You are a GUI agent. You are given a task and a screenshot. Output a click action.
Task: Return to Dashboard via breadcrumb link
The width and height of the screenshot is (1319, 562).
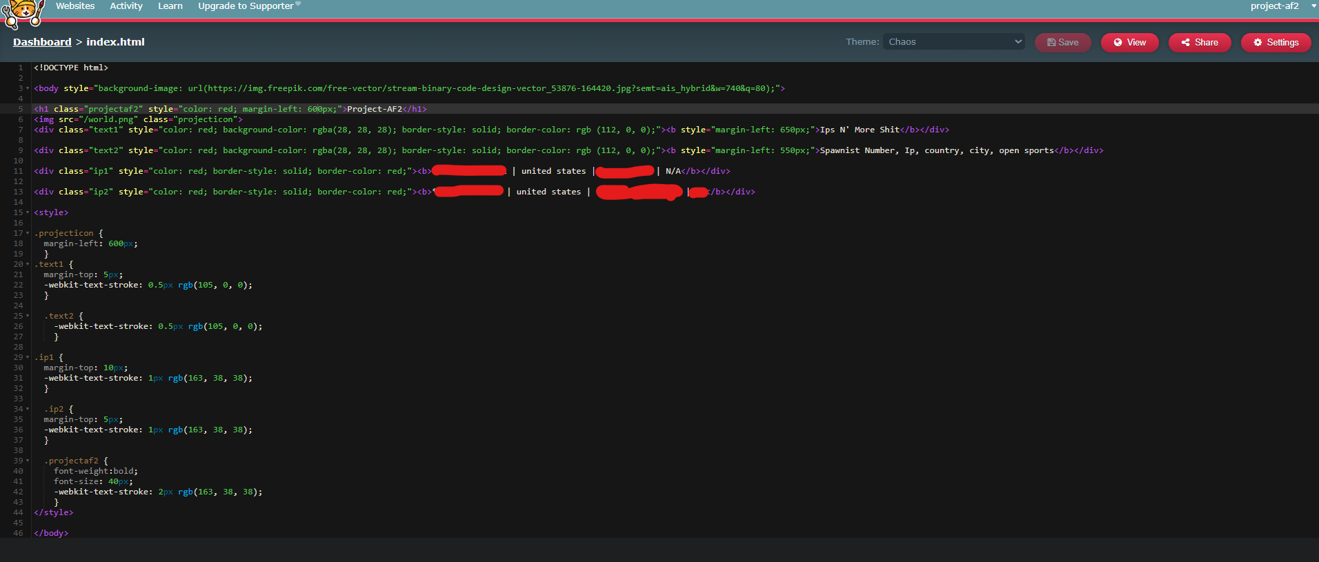click(42, 42)
